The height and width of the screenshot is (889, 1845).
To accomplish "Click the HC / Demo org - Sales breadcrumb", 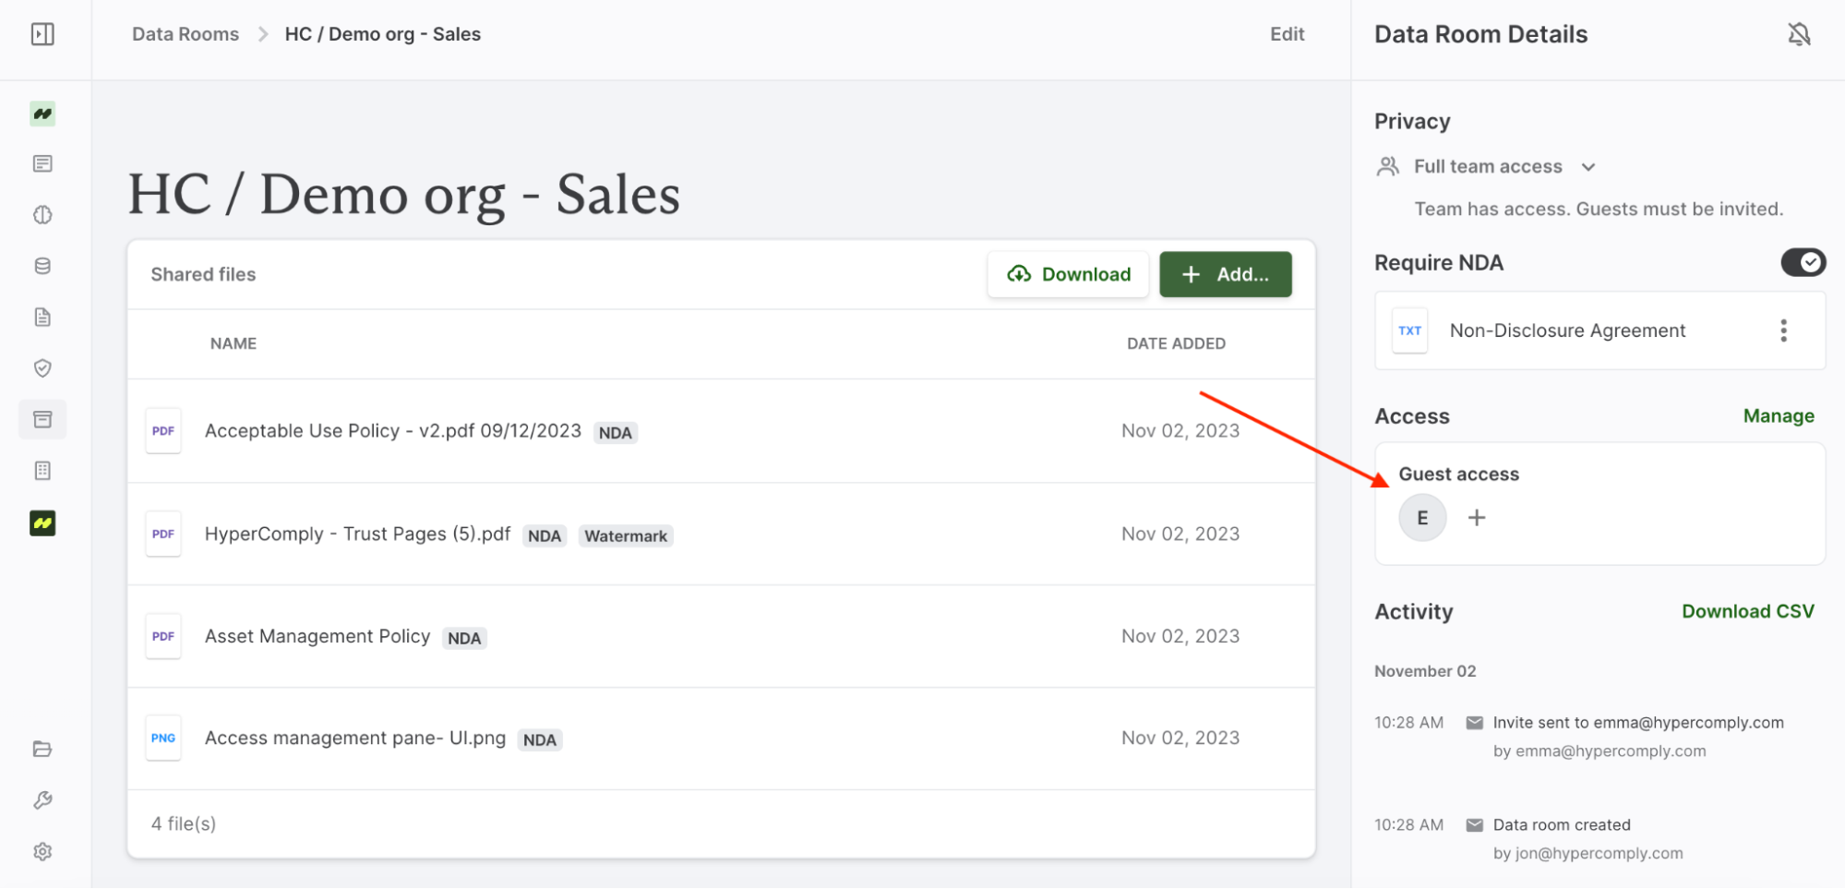I will pos(383,34).
